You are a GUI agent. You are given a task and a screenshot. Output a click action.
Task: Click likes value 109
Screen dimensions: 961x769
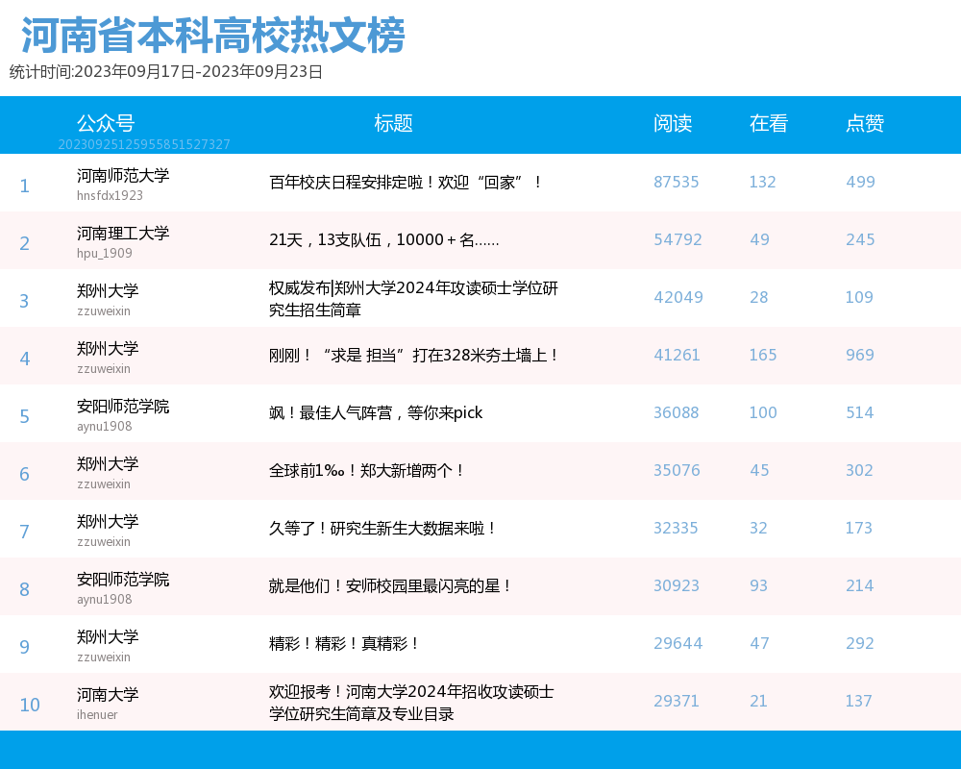[859, 297]
